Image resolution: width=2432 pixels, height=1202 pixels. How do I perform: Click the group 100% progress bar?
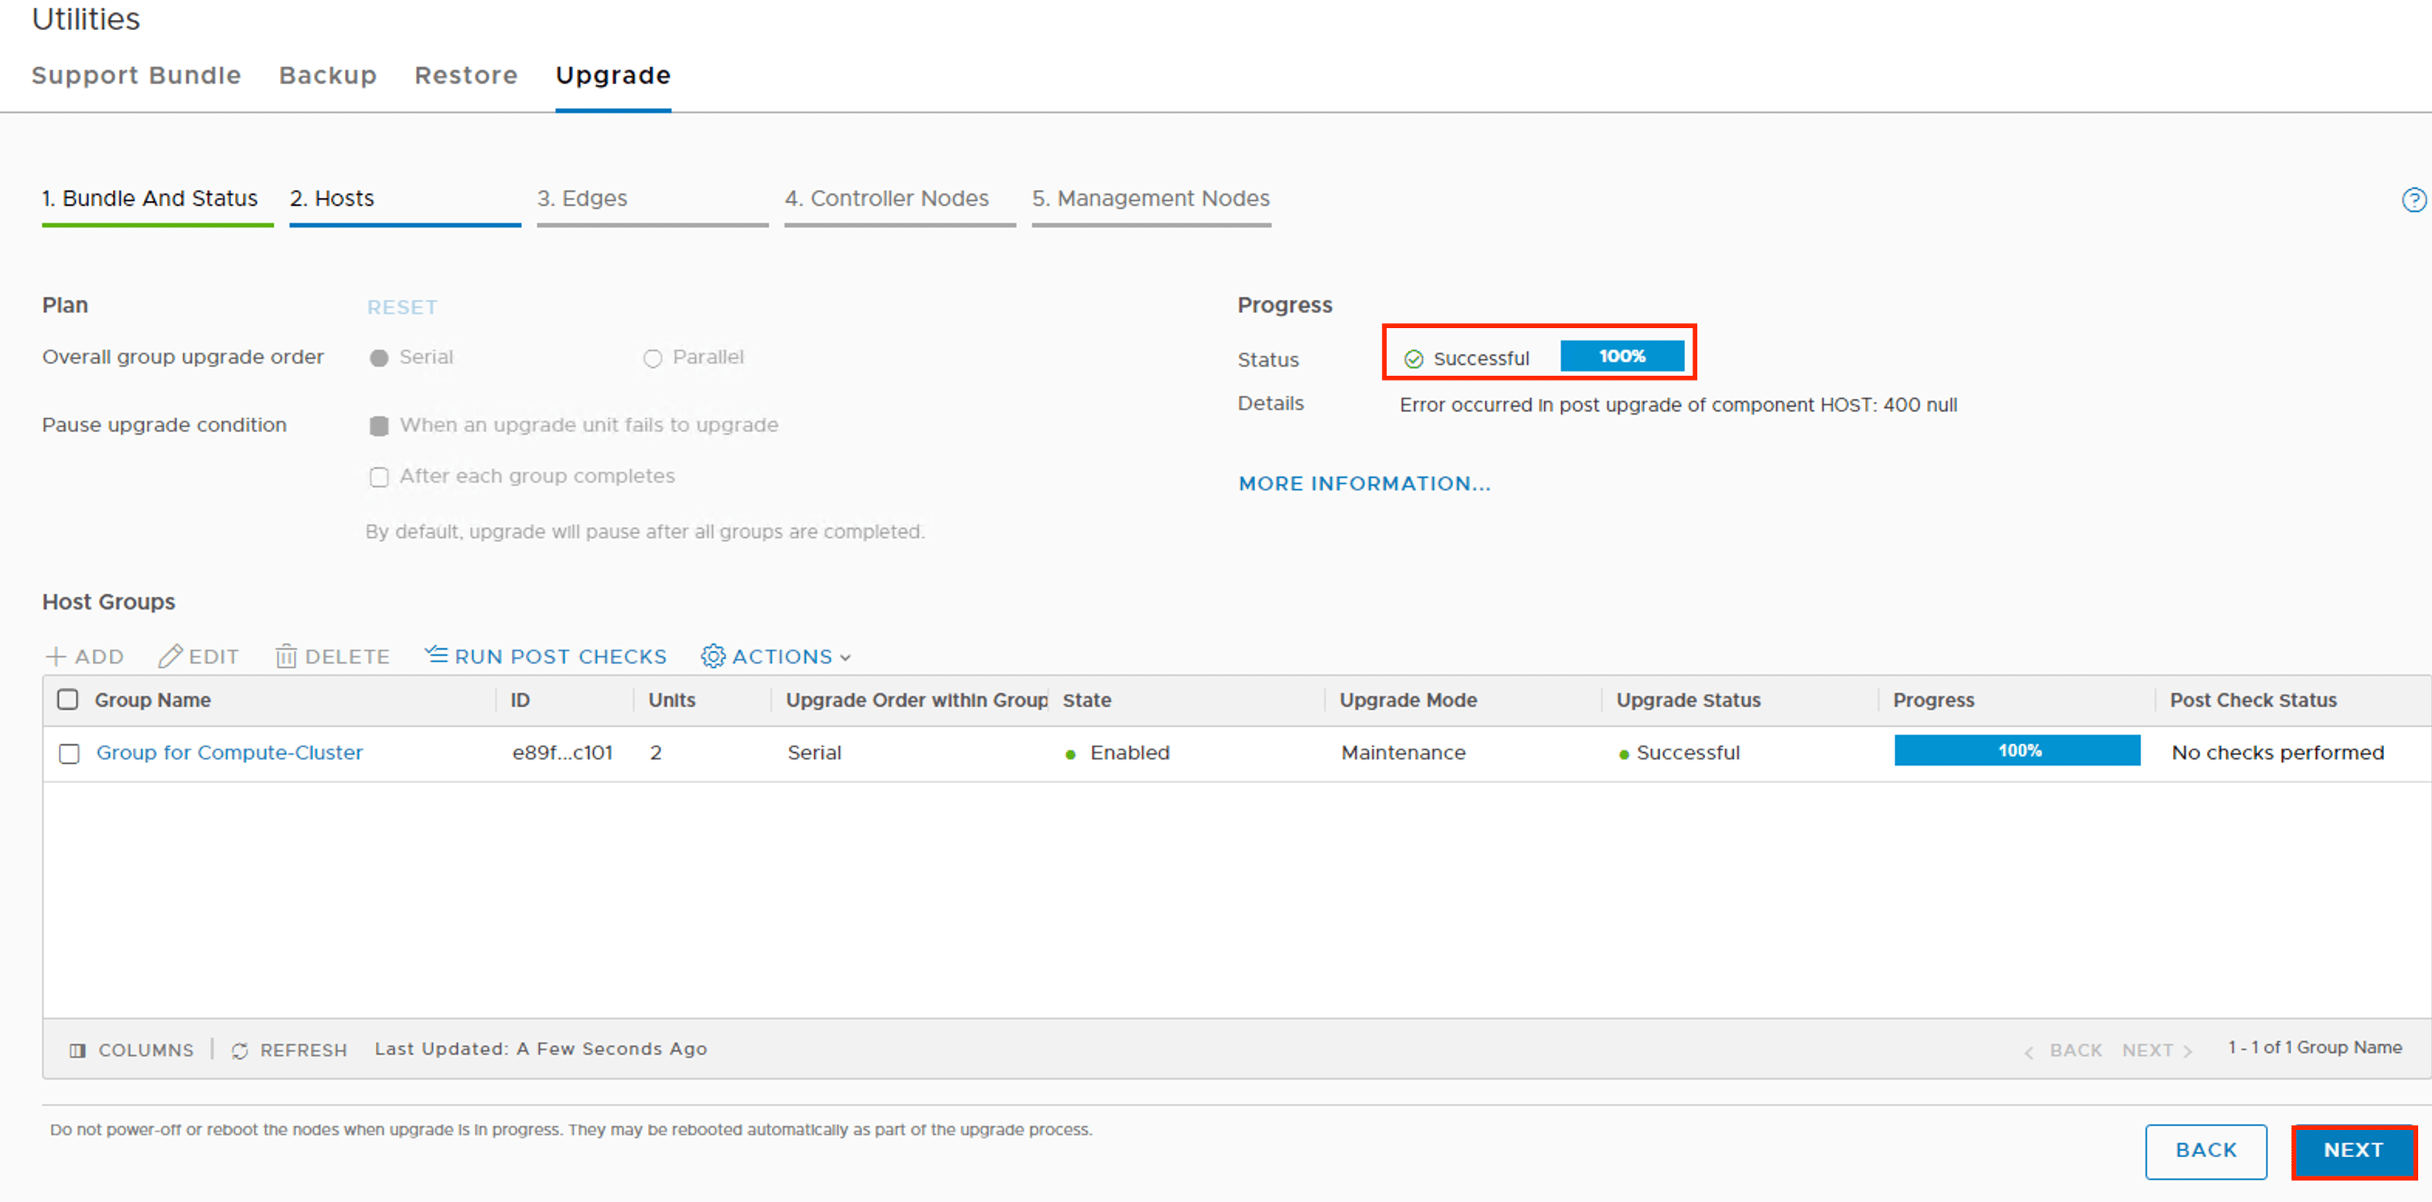click(x=2017, y=750)
